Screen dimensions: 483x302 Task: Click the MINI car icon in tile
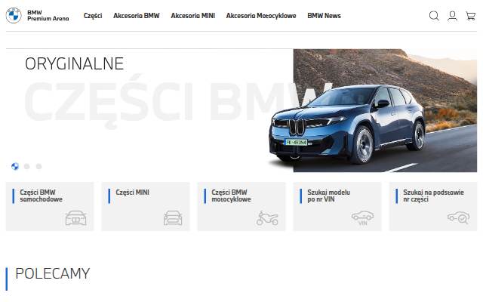click(173, 218)
